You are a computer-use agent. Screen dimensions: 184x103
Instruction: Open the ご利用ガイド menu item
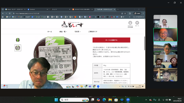[93, 32]
